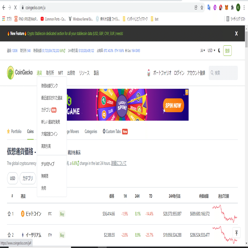Screen dimensions: 248x248
Task: Select 先物 menu entry
Action: [44, 188]
